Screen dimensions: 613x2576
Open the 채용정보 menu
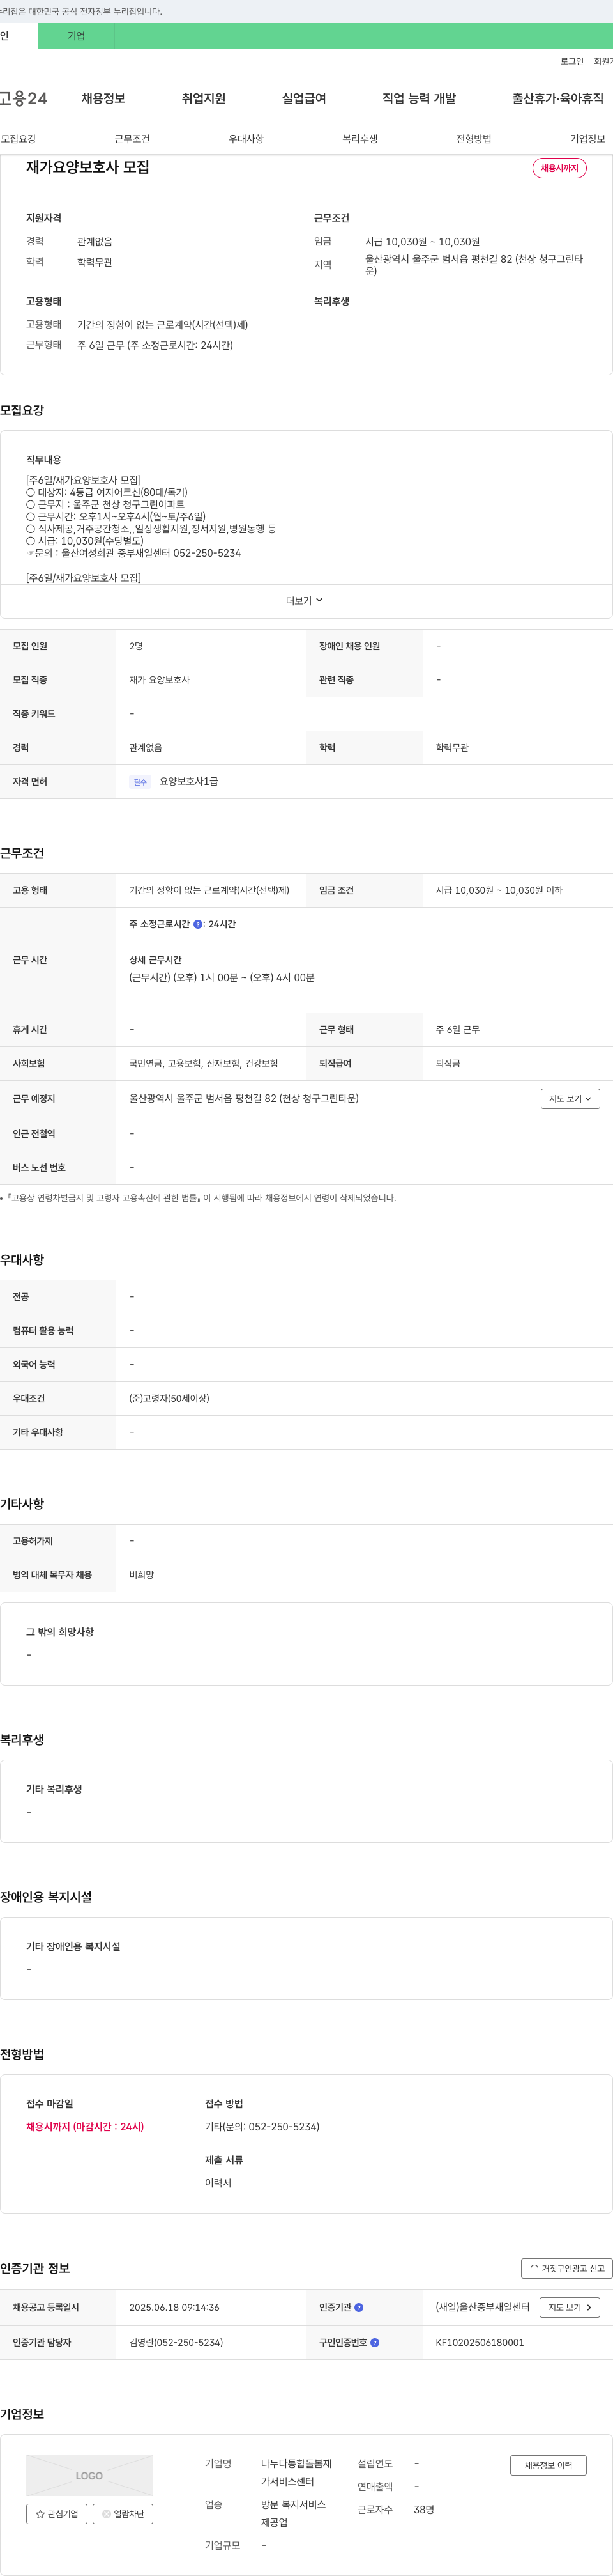(x=103, y=98)
